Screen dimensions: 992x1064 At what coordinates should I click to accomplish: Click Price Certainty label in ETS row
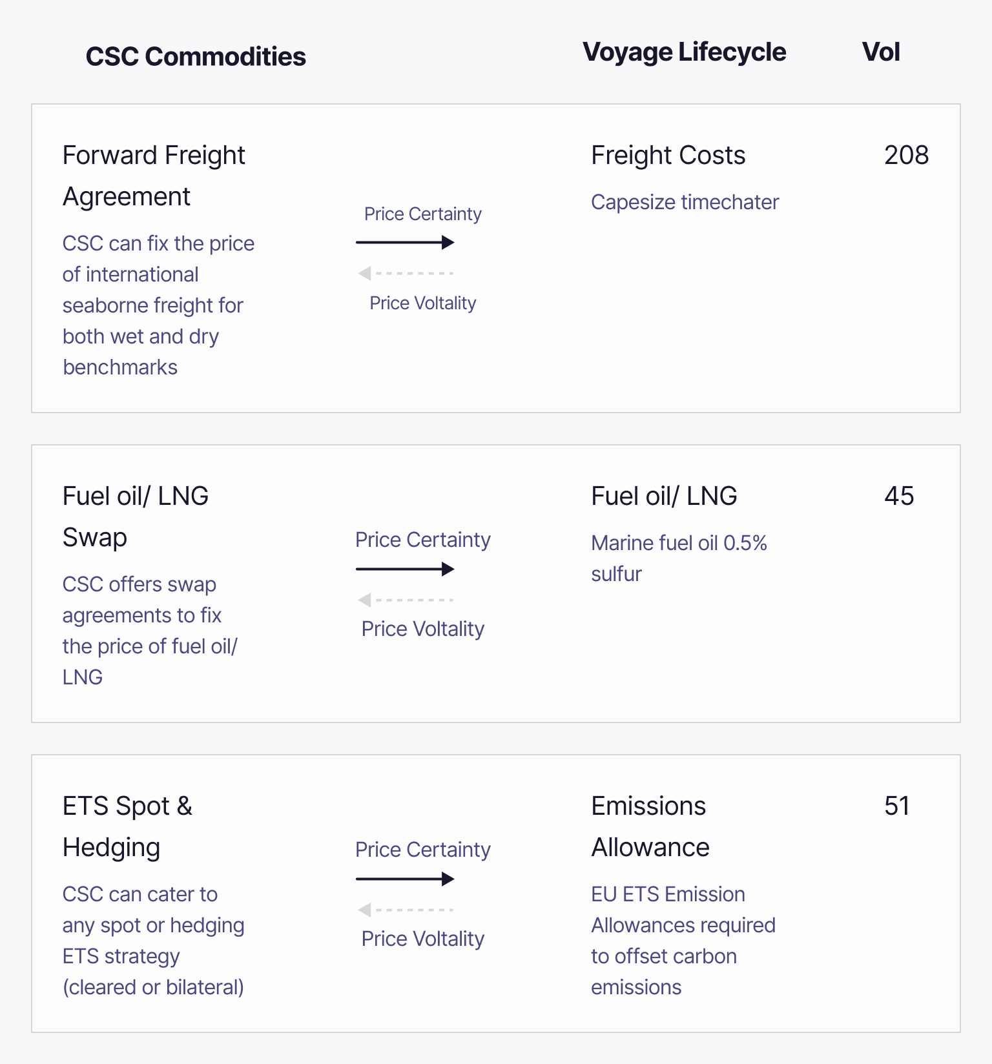tap(423, 850)
